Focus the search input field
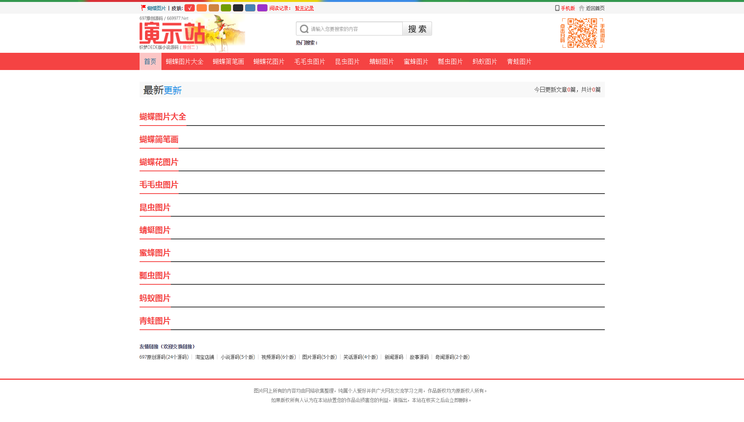The image size is (744, 422). pyautogui.click(x=356, y=29)
